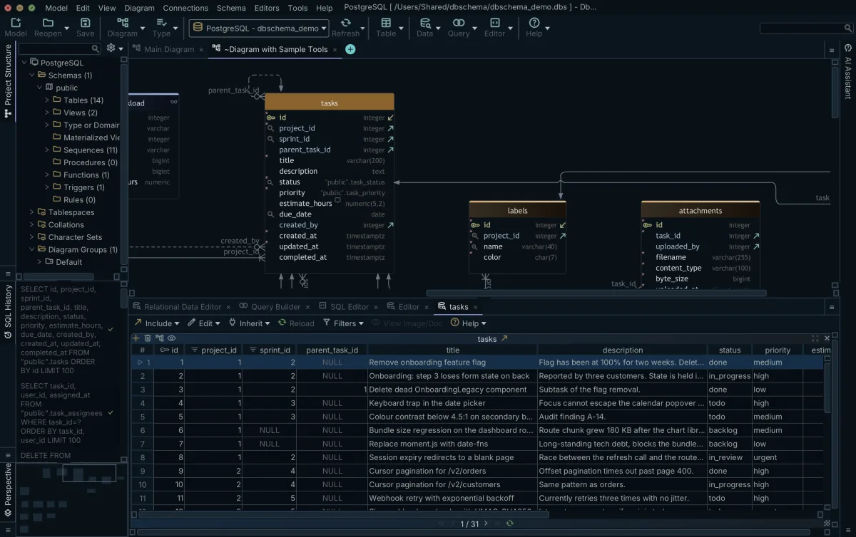
Task: Click the hamburger menu right of diagram tabs
Action: pyautogui.click(x=832, y=50)
